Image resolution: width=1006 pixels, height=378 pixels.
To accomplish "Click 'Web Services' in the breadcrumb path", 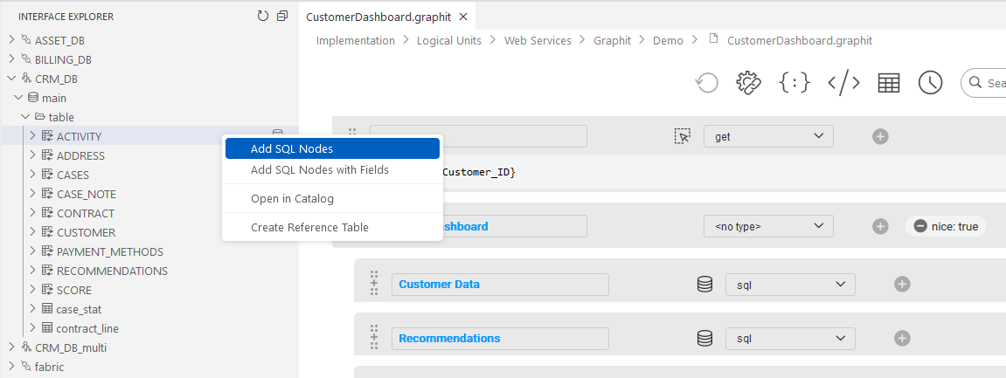I will point(538,40).
